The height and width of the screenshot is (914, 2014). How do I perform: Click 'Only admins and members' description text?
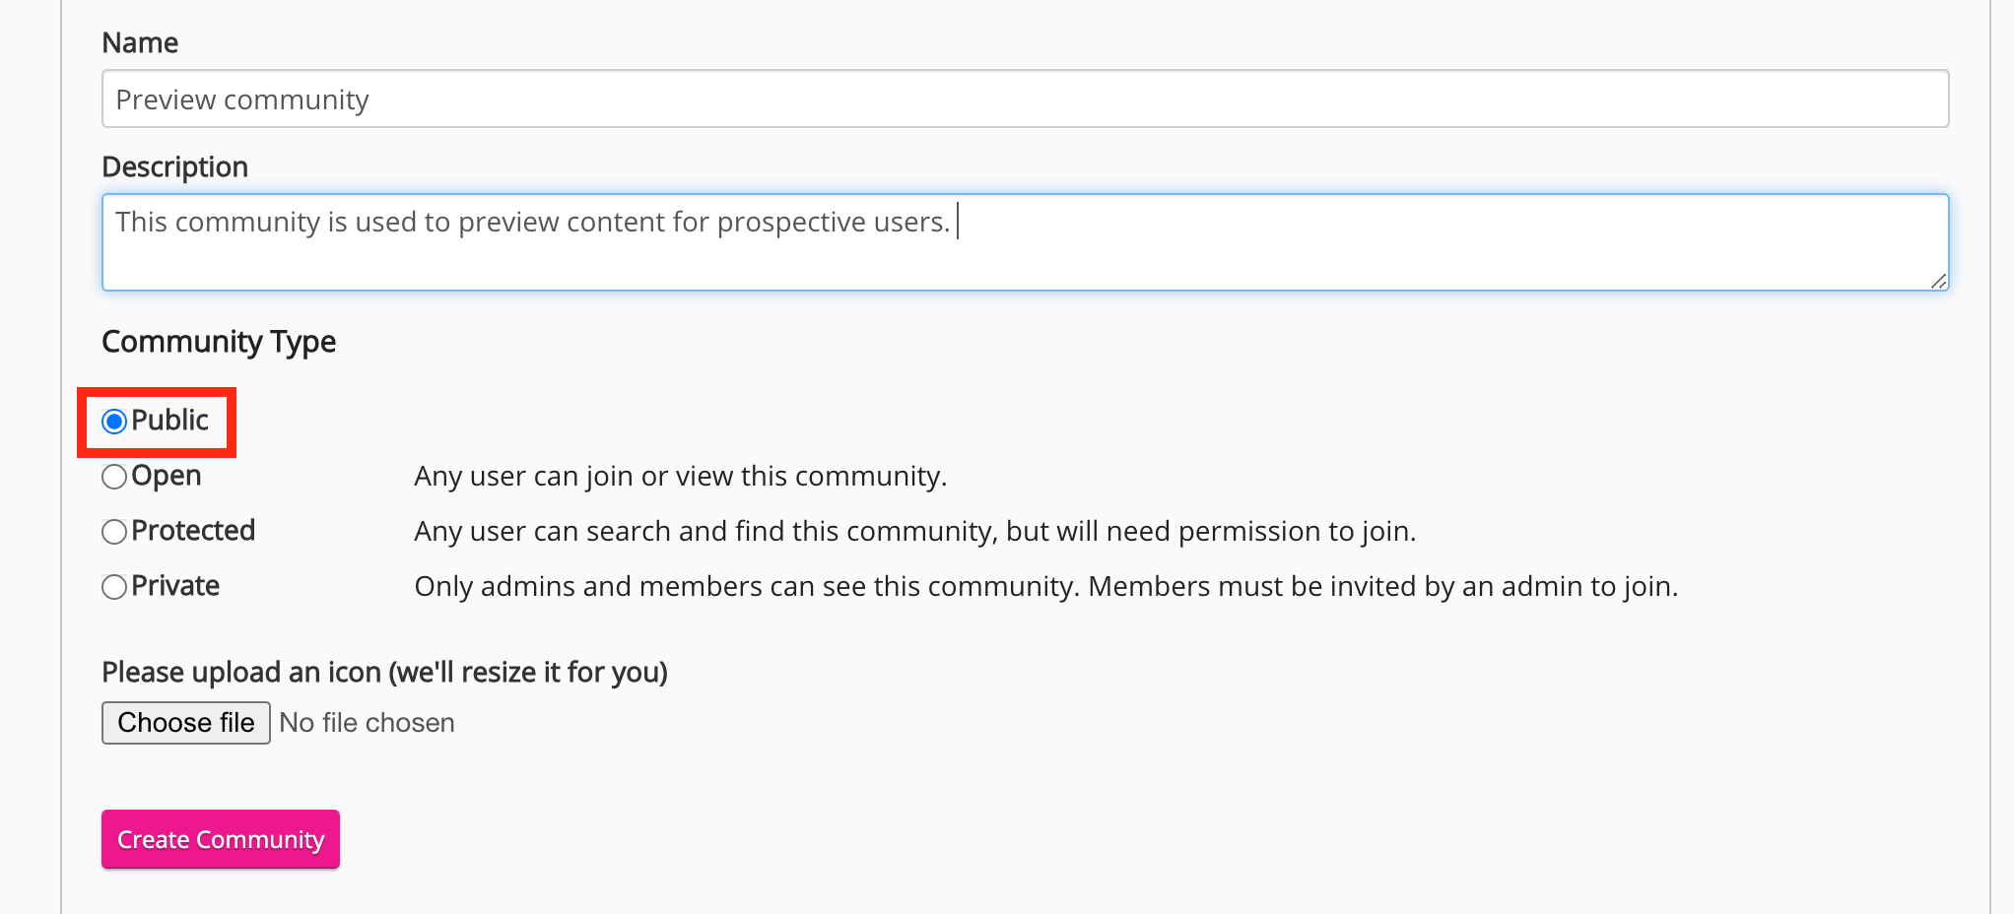[x=1045, y=587]
